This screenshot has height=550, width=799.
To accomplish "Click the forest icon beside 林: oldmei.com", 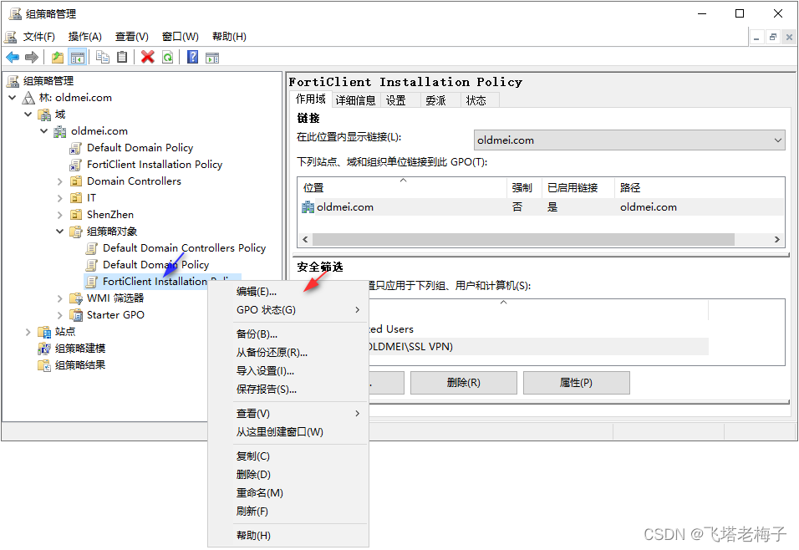I will pos(28,97).
